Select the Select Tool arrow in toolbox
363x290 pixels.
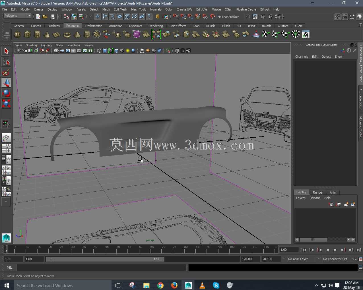[x=6, y=51]
